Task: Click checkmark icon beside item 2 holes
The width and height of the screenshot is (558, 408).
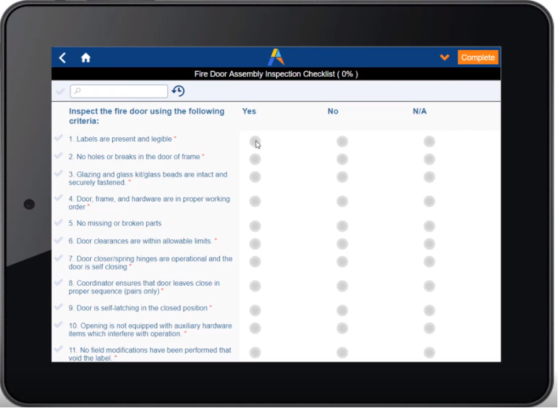Action: pos(59,156)
